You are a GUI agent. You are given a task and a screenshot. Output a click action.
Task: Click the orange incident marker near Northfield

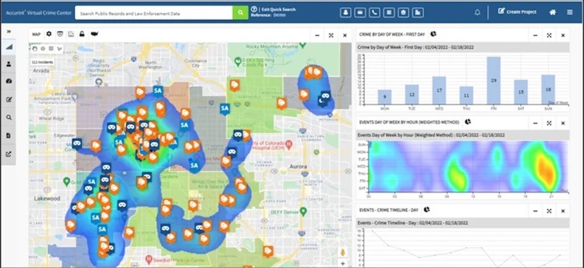234,86
